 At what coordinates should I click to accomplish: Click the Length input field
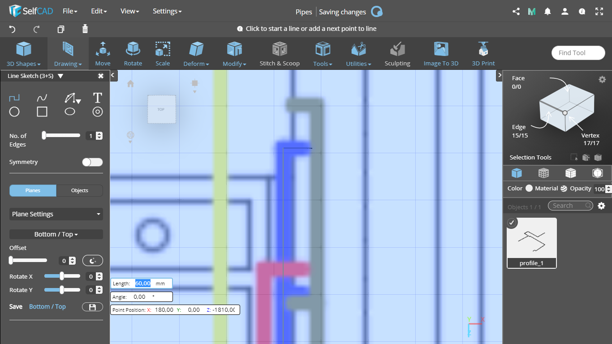pos(142,284)
